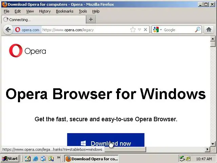Open Outlook Express mail quick launch icon

click(43, 159)
